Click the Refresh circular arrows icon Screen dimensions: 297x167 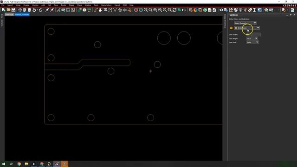(174, 10)
